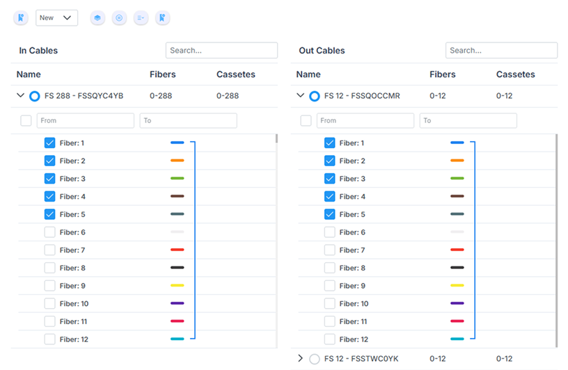Click the Out Cables search field
The width and height of the screenshot is (568, 370).
pos(501,50)
